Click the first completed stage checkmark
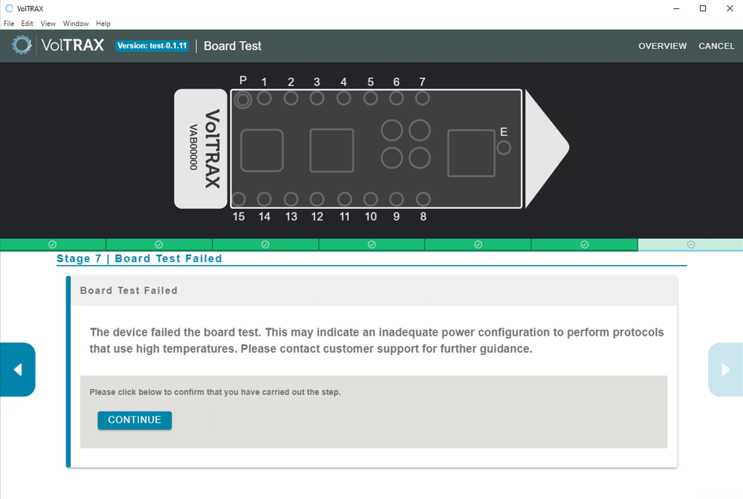The width and height of the screenshot is (743, 499). pos(53,244)
